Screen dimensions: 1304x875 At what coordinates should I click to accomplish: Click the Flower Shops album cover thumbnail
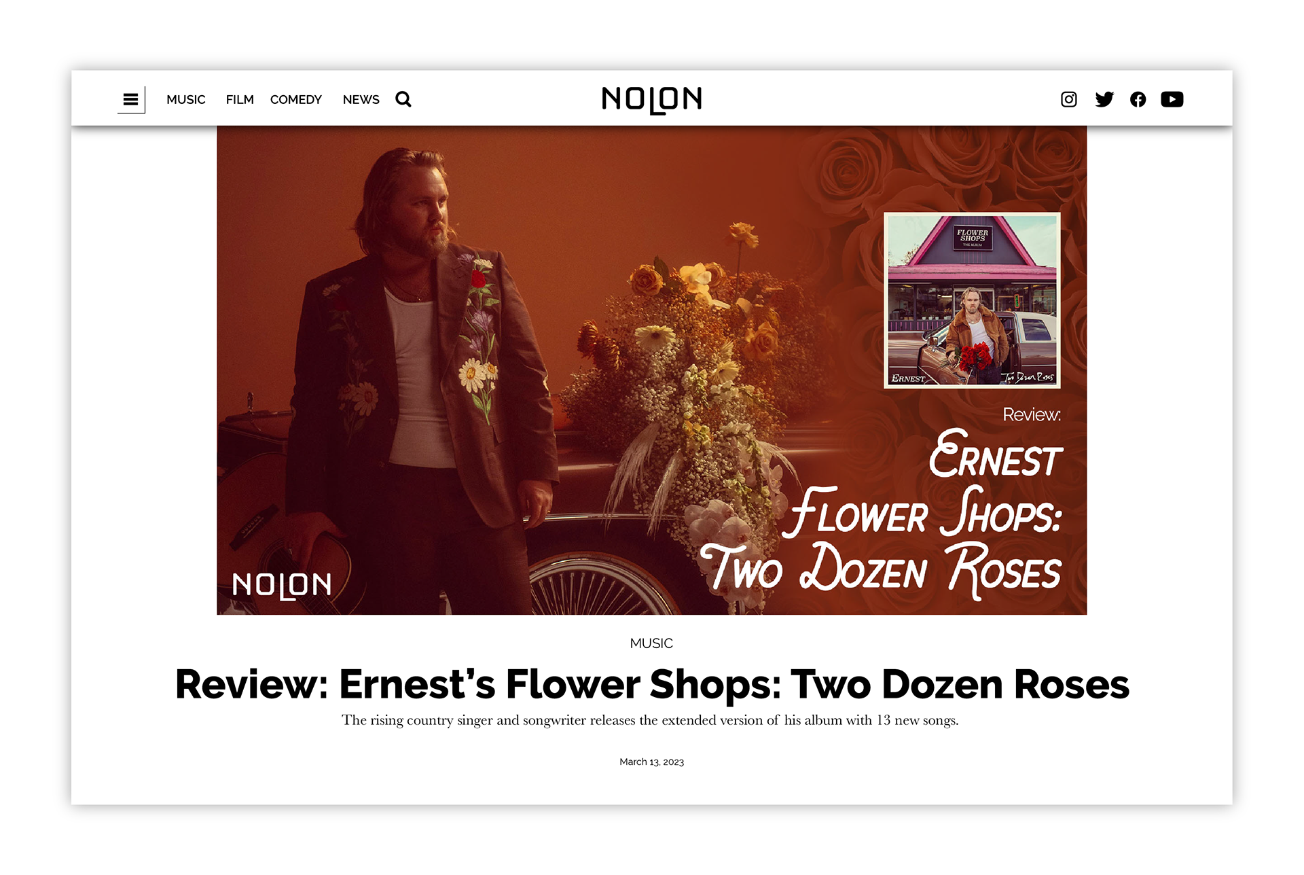tap(972, 300)
